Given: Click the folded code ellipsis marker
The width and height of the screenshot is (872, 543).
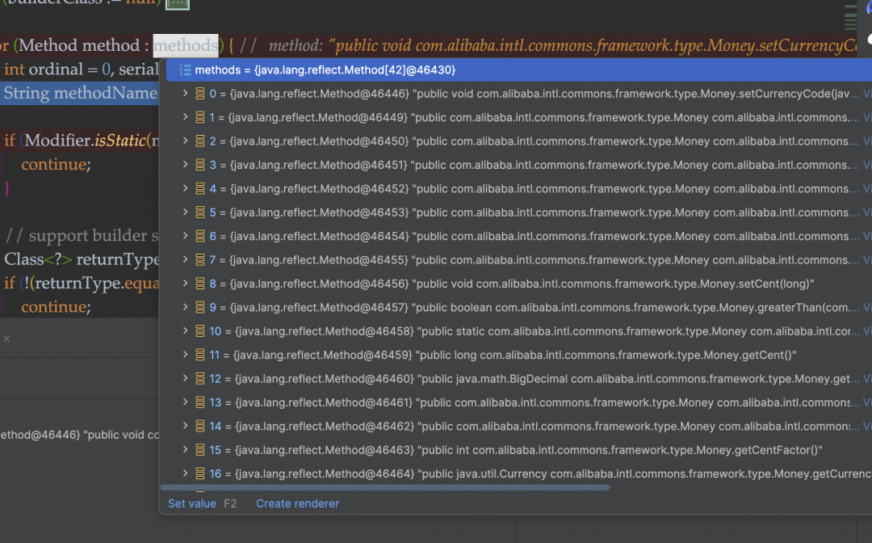Looking at the screenshot, I should [x=178, y=3].
